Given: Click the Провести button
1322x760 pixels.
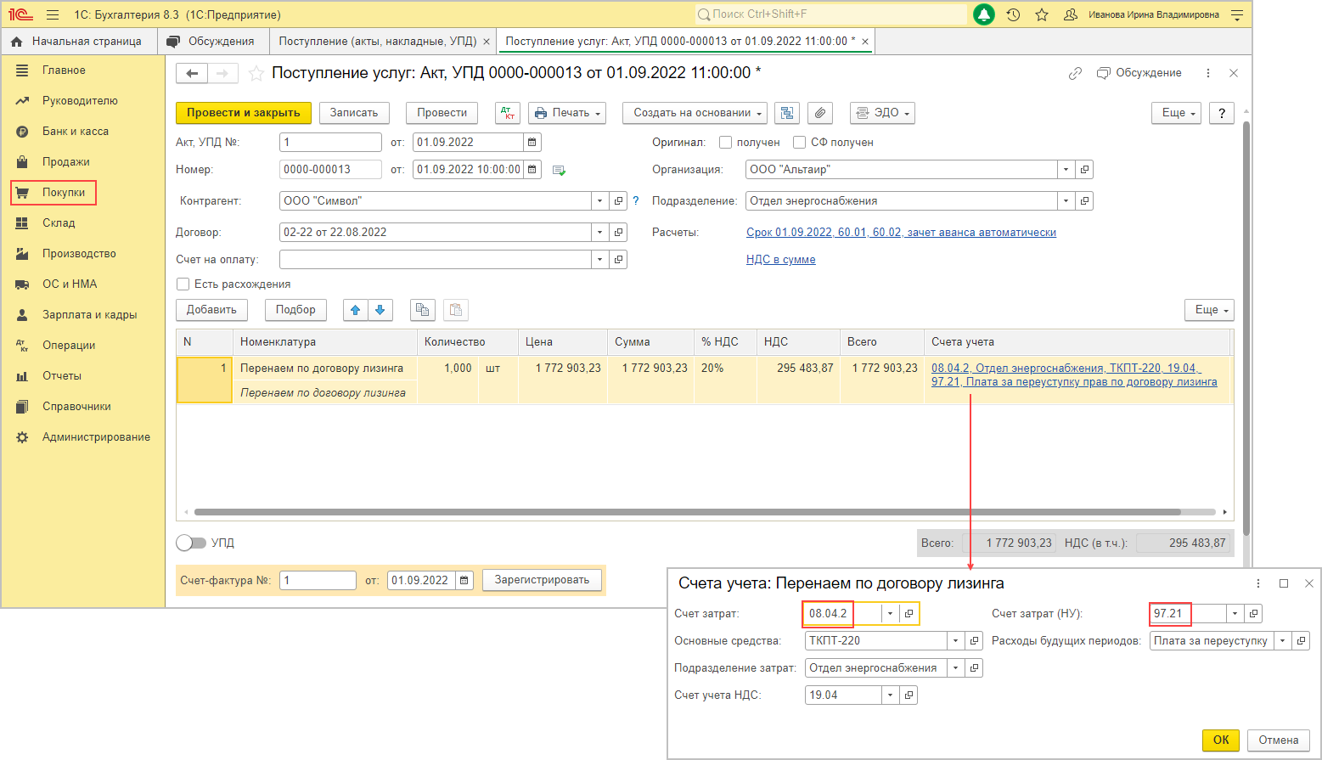Looking at the screenshot, I should point(442,113).
